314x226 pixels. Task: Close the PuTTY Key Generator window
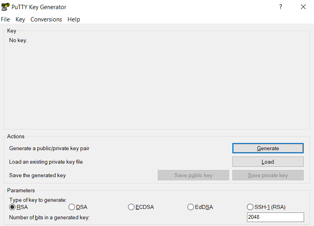303,7
